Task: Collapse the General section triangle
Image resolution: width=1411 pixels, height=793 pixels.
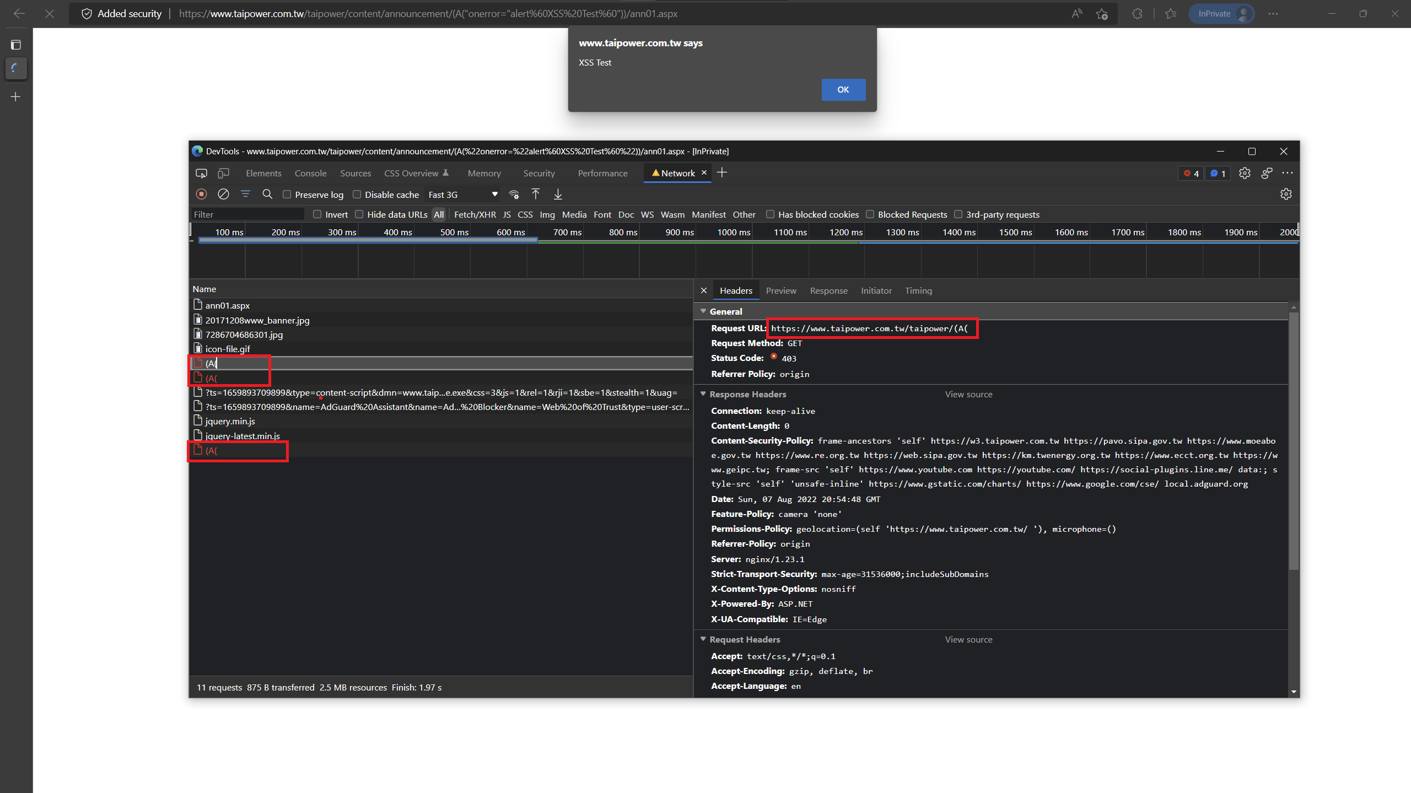Action: (703, 311)
